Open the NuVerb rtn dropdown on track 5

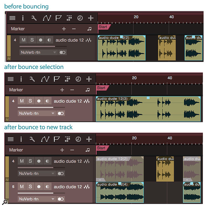click(x=37, y=199)
